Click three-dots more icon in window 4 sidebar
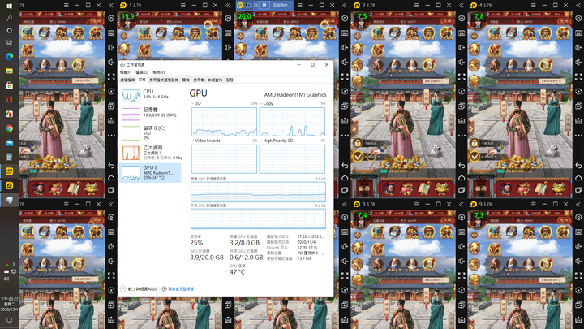This screenshot has height=329, width=584. pyautogui.click(x=578, y=136)
